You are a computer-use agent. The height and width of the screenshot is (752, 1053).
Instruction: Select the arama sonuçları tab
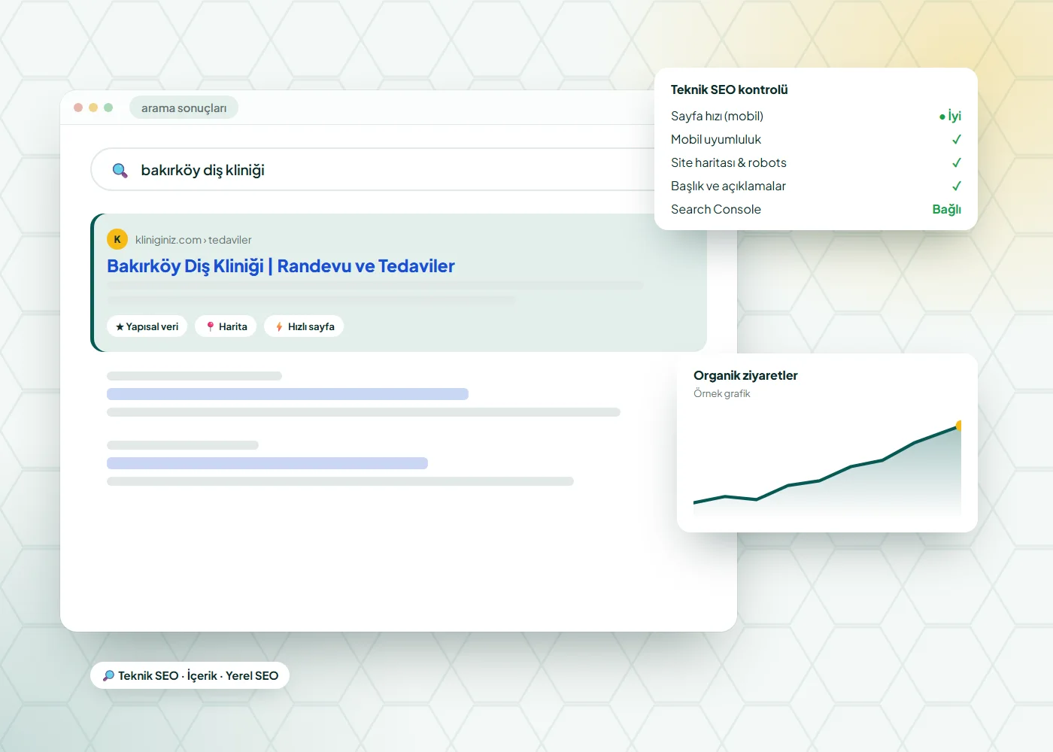(184, 108)
